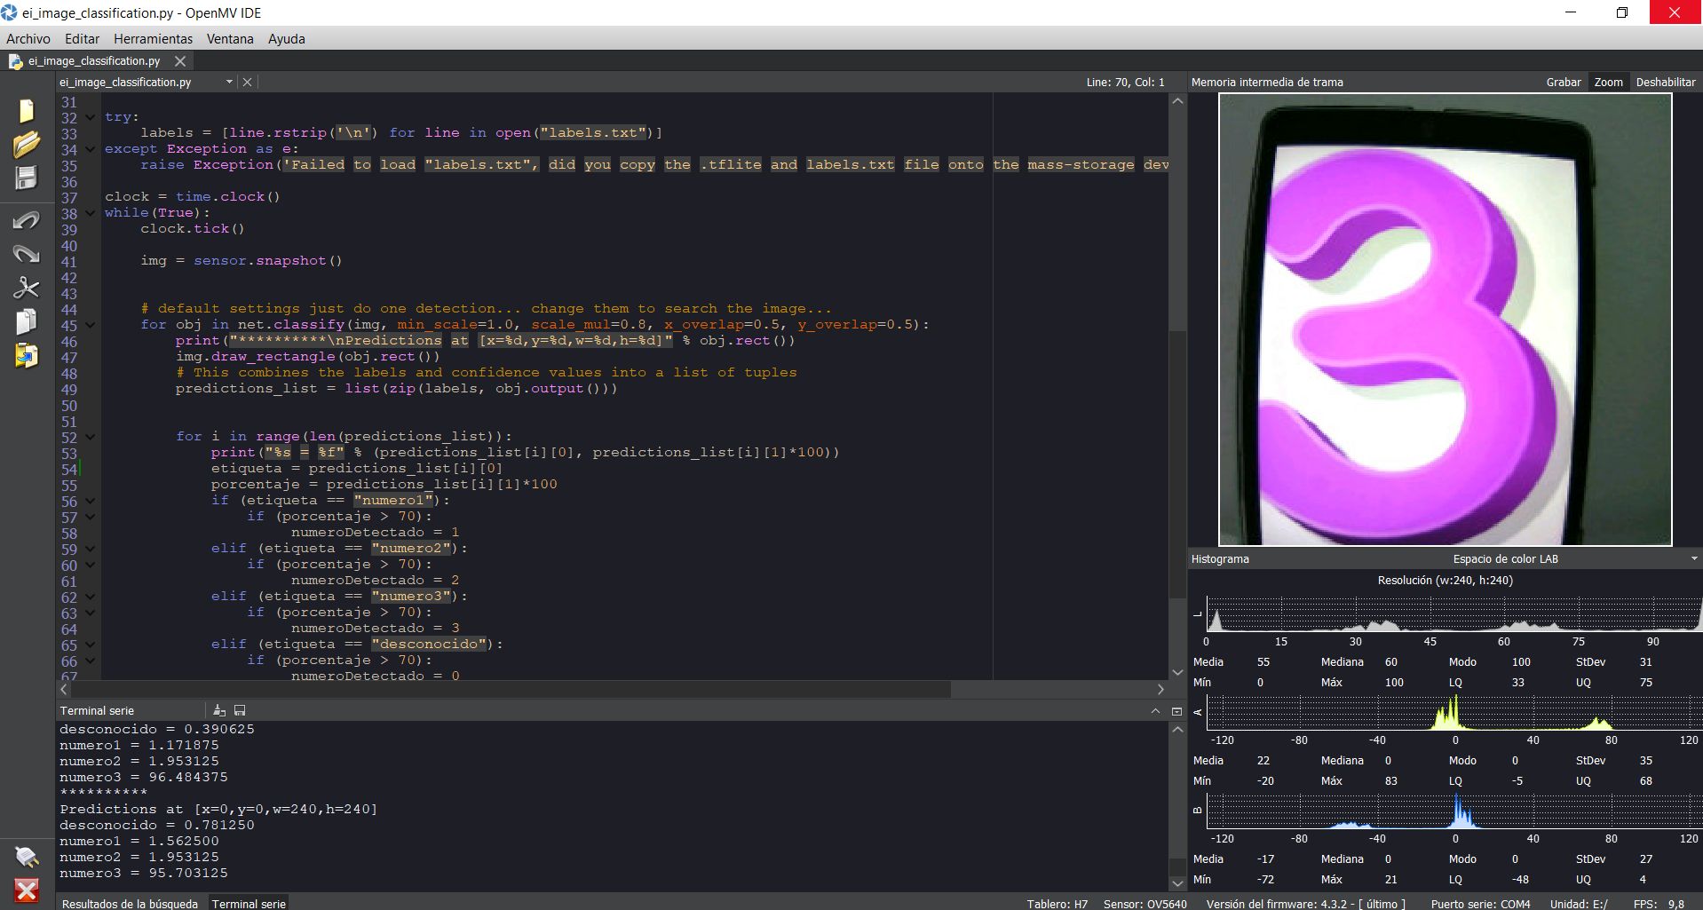
Task: Close the document via the X beside the file dropdown
Action: click(x=248, y=82)
